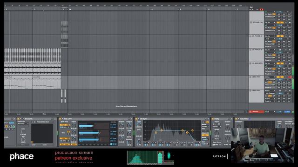Image resolution: width=298 pixels, height=167 pixels.
Task: Invert left phase in Utility
Action: click(x=214, y=124)
